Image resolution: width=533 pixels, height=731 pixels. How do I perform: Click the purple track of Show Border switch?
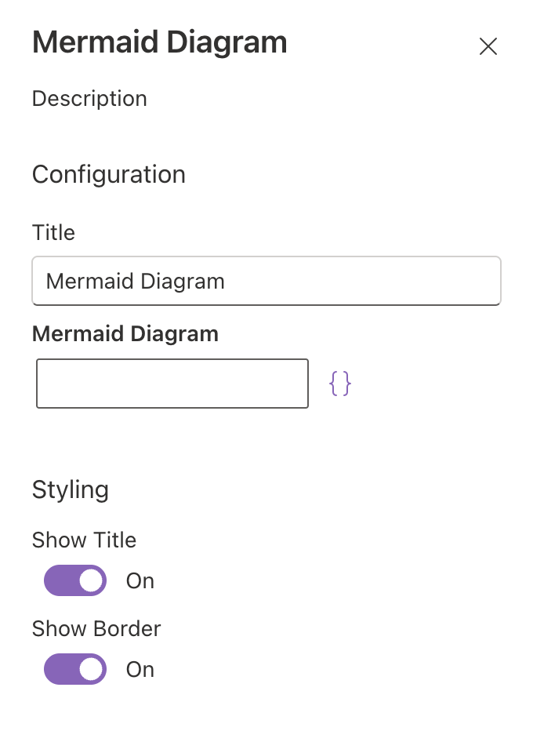[60, 669]
